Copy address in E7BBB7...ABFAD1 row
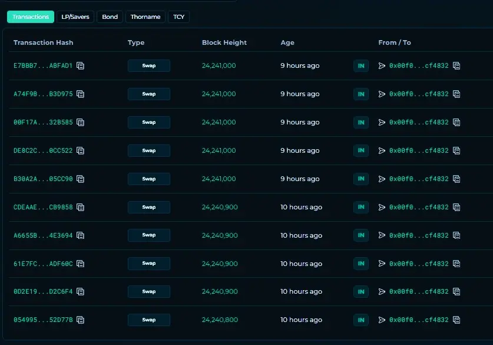This screenshot has height=345, width=493. pyautogui.click(x=456, y=66)
